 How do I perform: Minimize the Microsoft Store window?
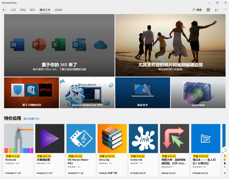(x=209, y=3)
